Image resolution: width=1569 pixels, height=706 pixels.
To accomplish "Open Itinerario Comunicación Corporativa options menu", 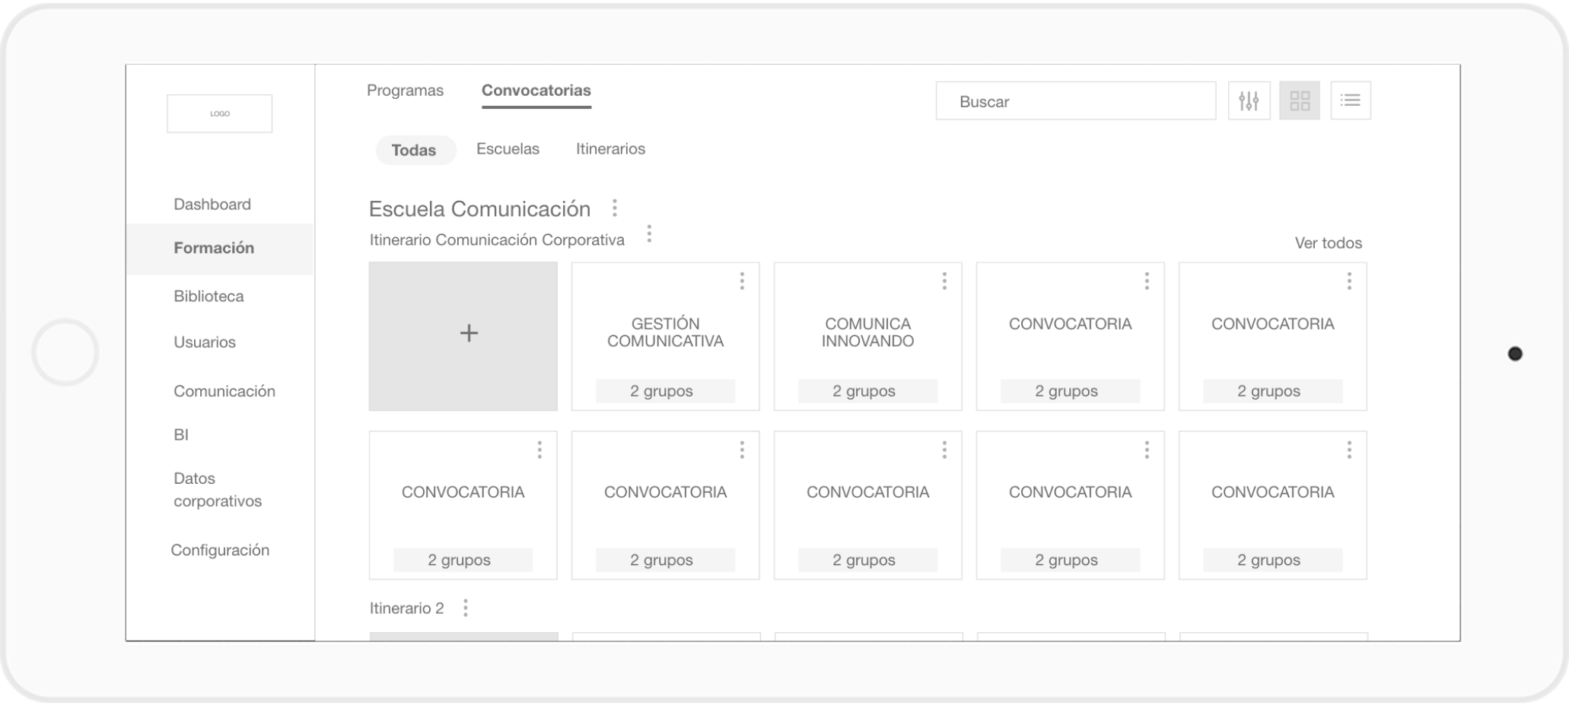I will tap(649, 234).
